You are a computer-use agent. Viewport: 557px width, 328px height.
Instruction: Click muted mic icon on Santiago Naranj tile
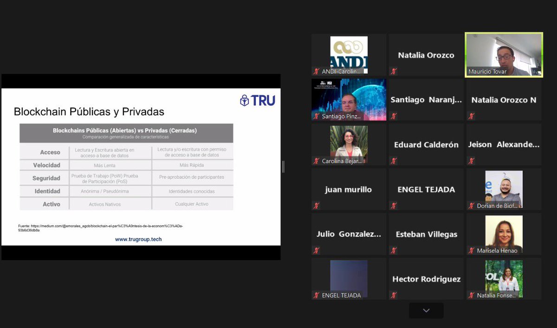tap(394, 116)
